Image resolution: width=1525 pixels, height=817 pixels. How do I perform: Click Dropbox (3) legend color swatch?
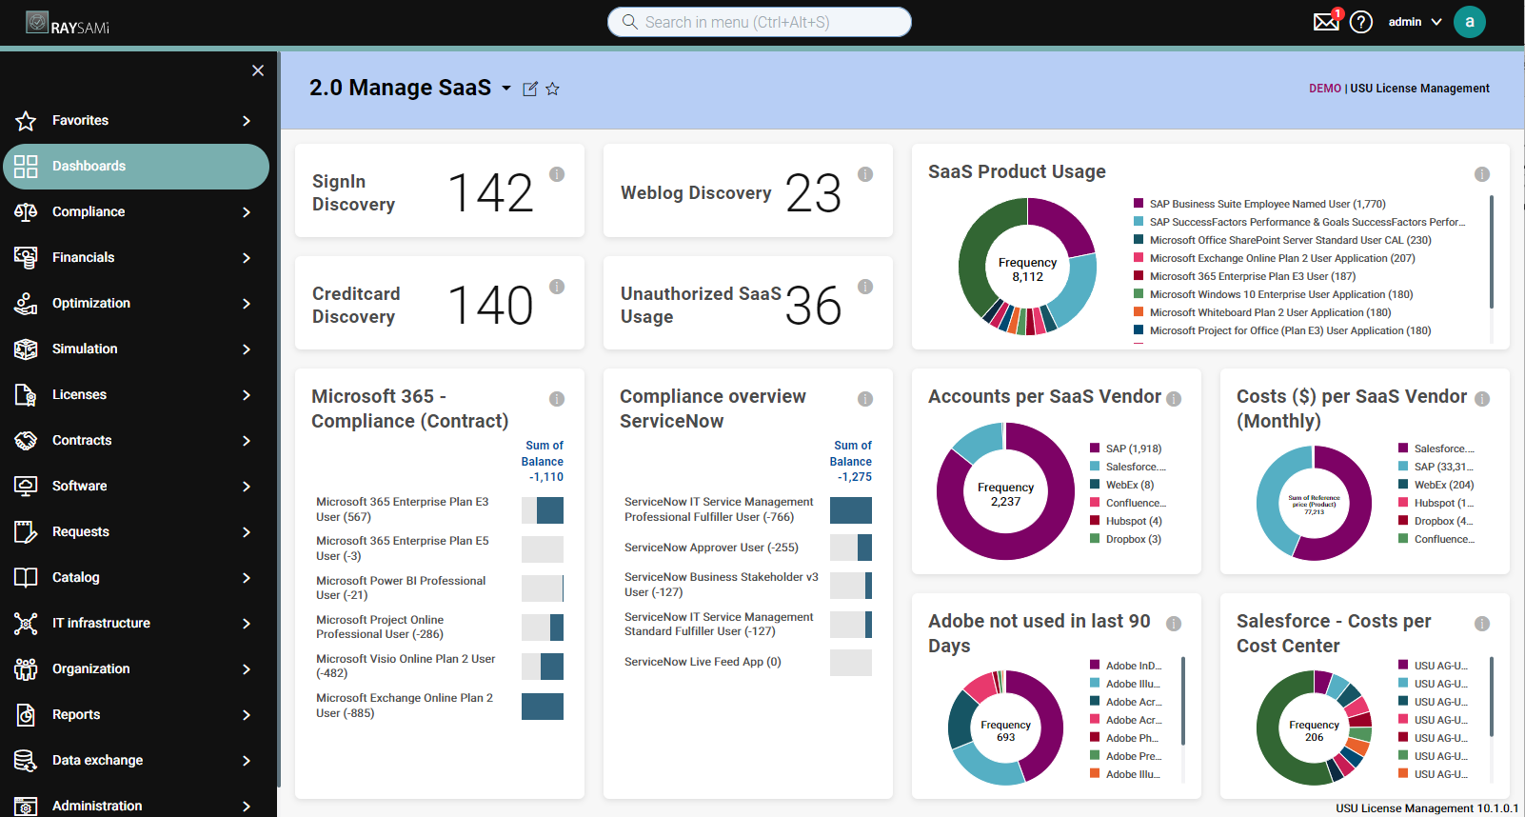(1095, 539)
